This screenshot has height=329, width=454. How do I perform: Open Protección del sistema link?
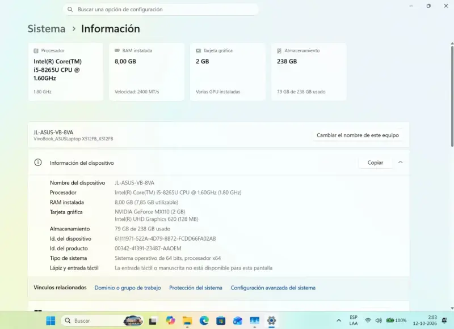pos(196,288)
